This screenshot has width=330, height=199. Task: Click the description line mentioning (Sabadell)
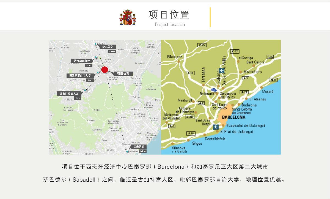click(x=165, y=180)
